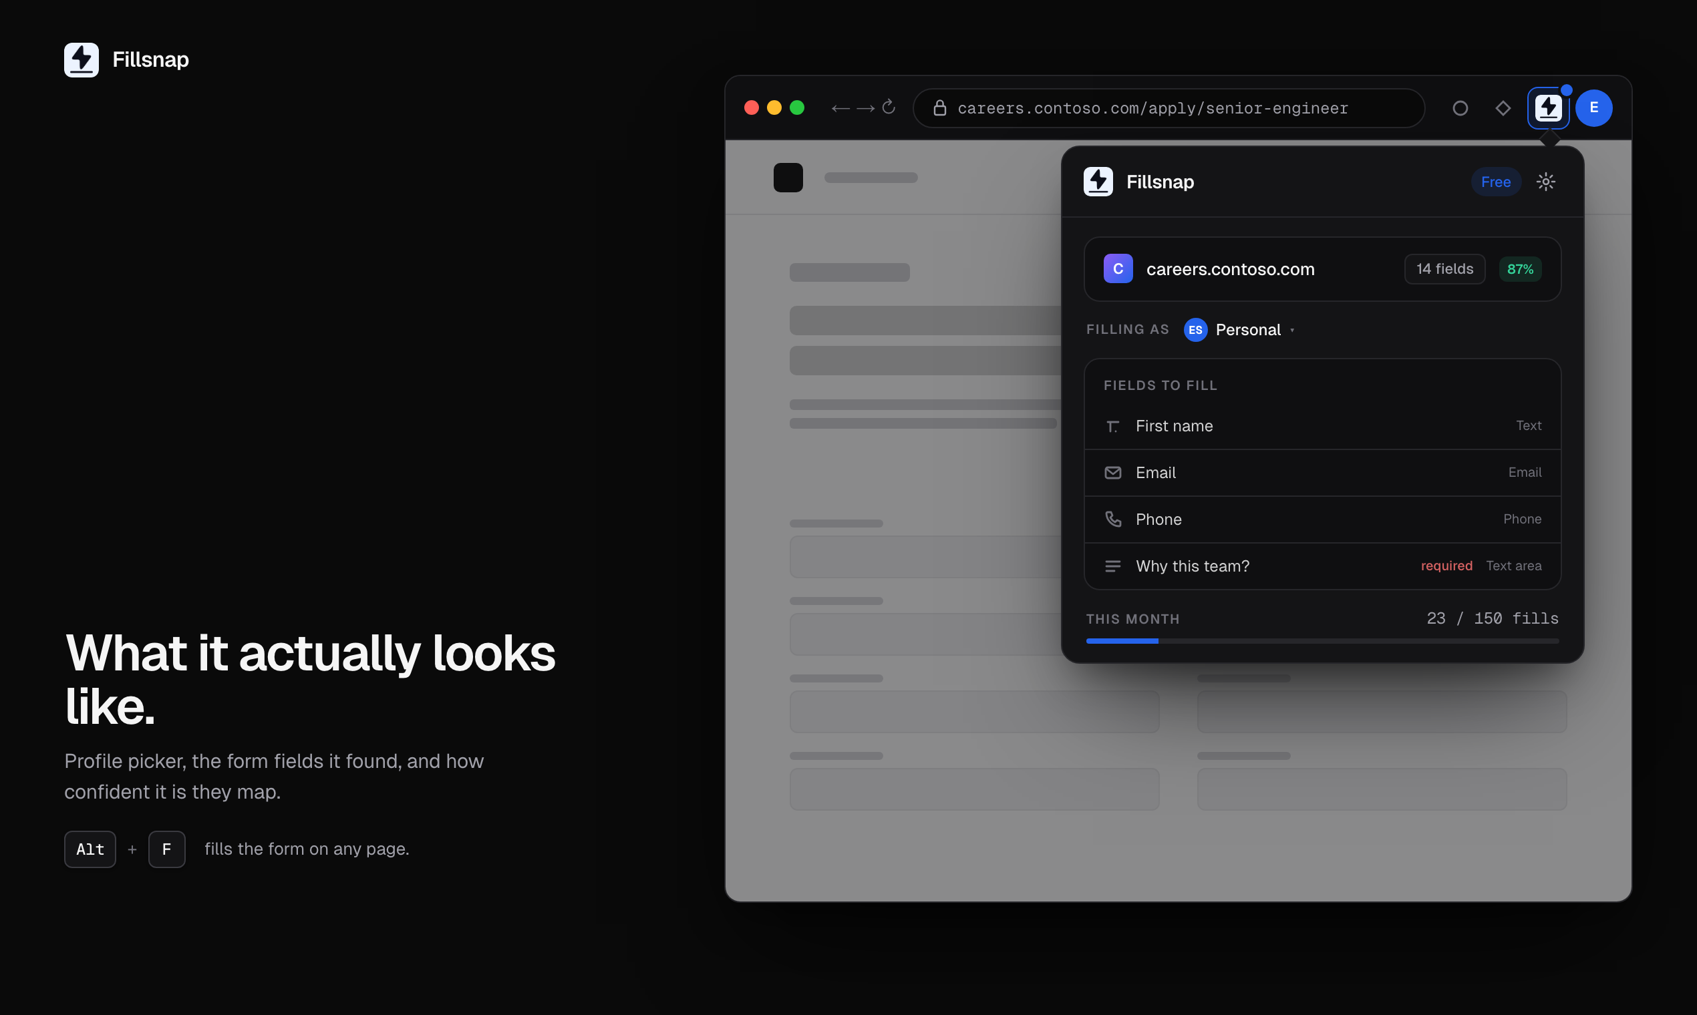Click the Fillsnap logo icon in page header
The height and width of the screenshot is (1015, 1697).
point(82,60)
